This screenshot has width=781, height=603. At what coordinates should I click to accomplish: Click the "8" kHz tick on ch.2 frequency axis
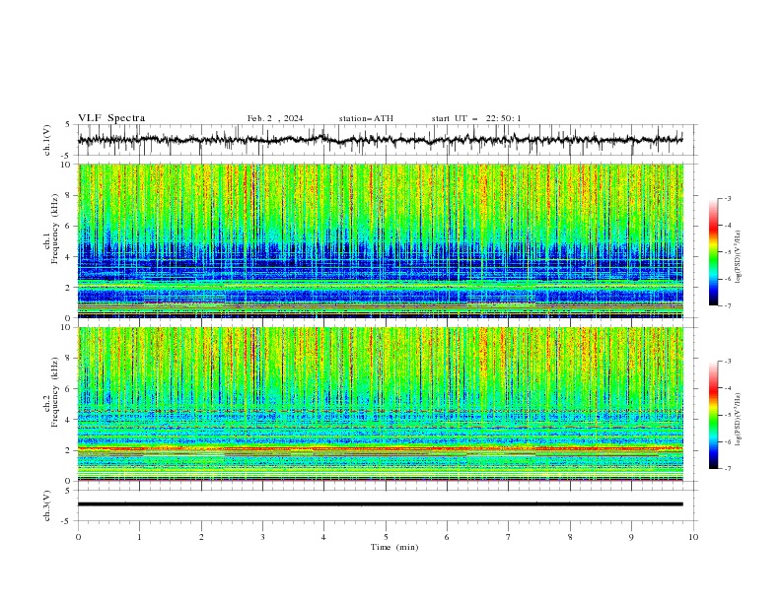69,359
